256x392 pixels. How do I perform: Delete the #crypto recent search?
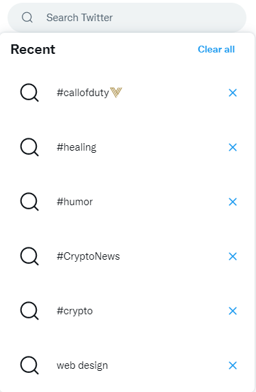[x=233, y=311]
